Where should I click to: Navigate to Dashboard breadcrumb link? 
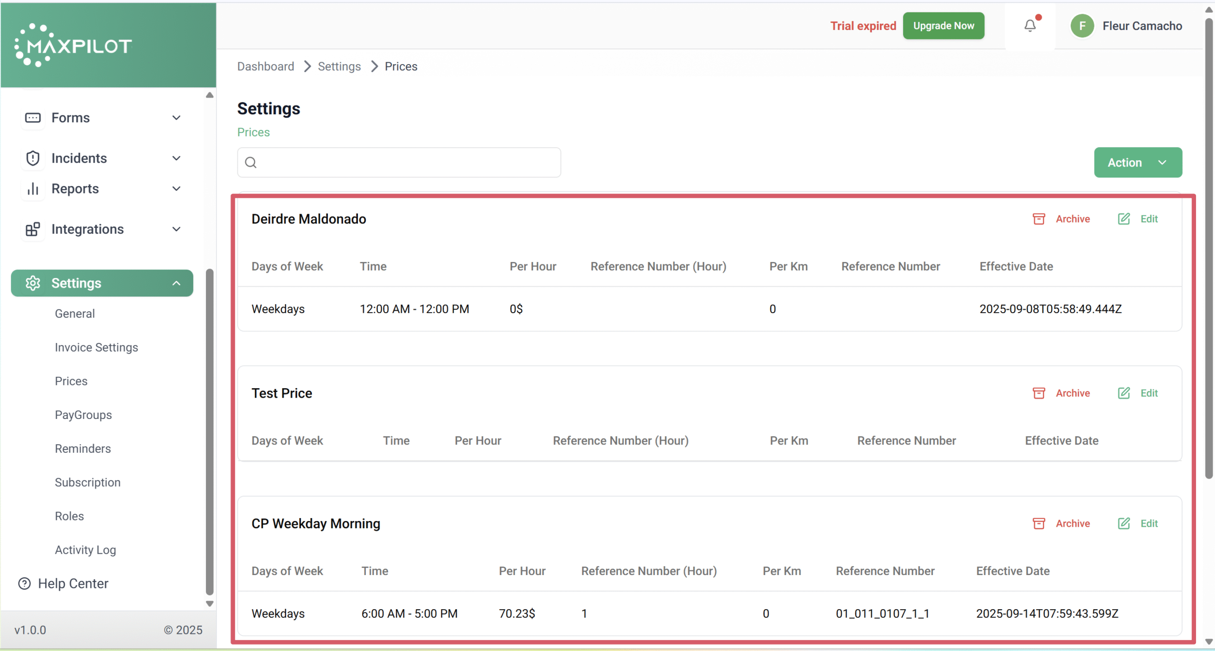pyautogui.click(x=265, y=66)
